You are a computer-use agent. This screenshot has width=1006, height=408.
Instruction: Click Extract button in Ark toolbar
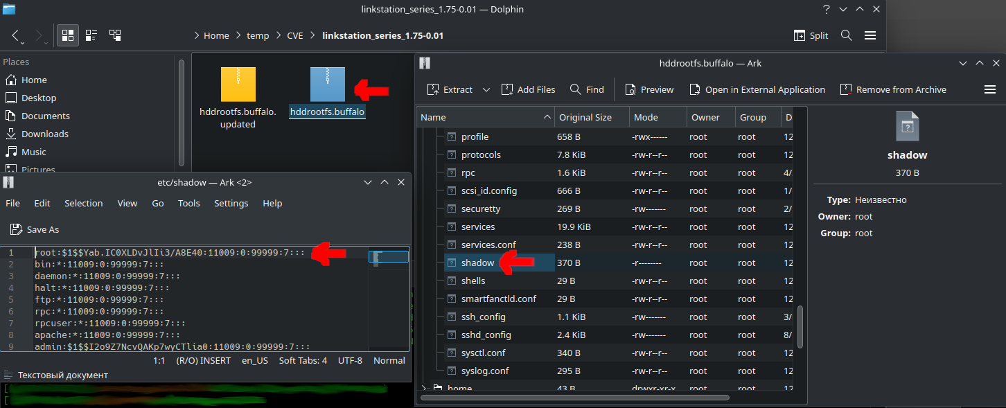point(450,89)
